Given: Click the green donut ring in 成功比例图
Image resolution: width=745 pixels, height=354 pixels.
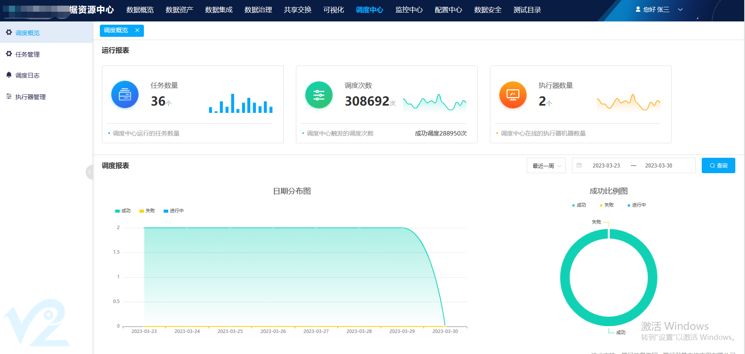Looking at the screenshot, I should 565,278.
